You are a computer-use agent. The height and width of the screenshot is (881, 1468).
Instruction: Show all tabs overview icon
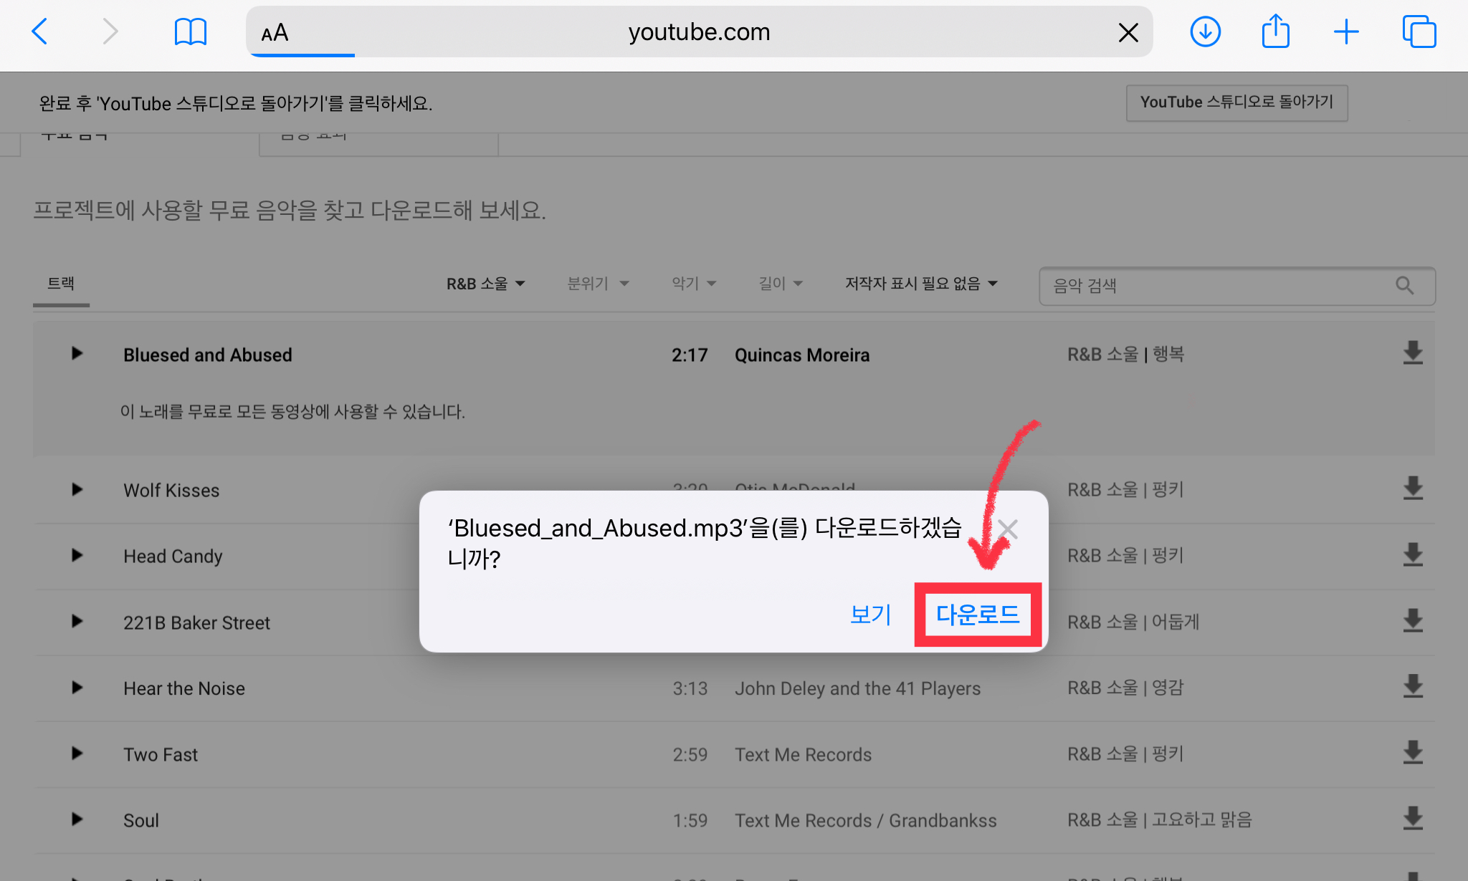[x=1419, y=32]
